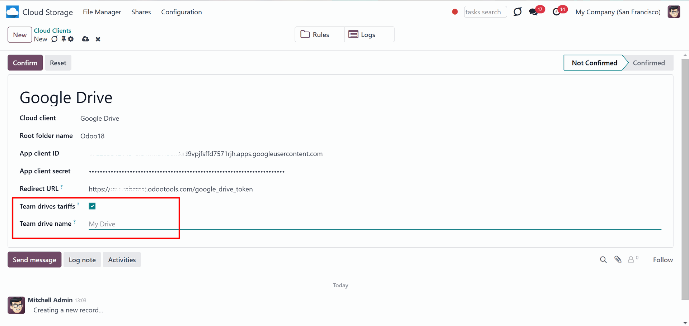Save record manually with the cloud upload icon
The image size is (689, 326).
point(85,39)
